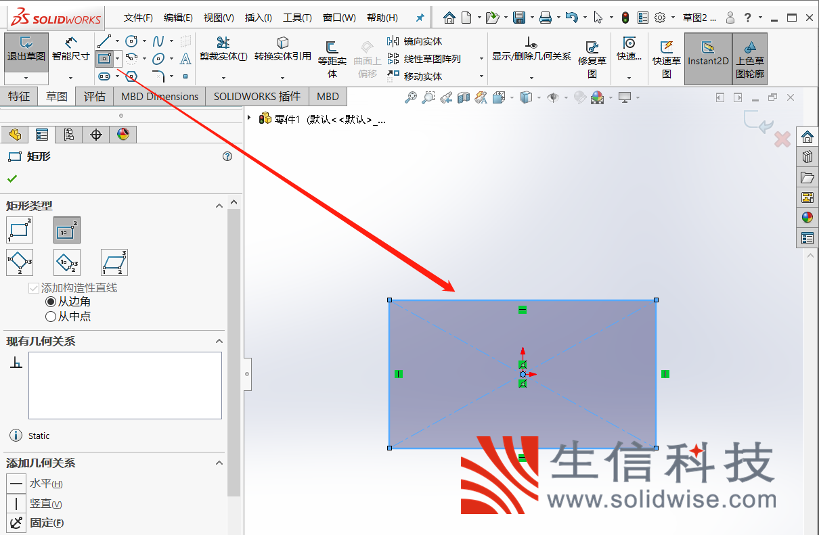Switch to the 特征 ribbon tab
The height and width of the screenshot is (535, 819).
(19, 97)
